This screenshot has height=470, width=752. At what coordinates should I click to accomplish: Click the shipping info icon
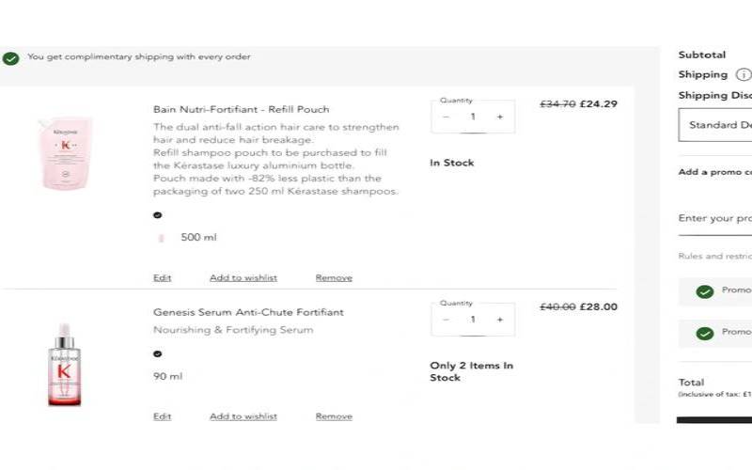[744, 75]
